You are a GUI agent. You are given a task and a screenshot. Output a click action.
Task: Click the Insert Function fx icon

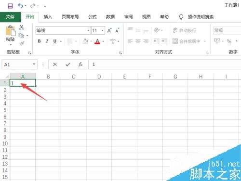pos(80,65)
